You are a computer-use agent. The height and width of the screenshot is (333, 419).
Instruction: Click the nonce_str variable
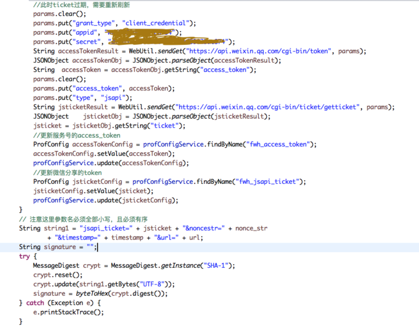pos(251,228)
